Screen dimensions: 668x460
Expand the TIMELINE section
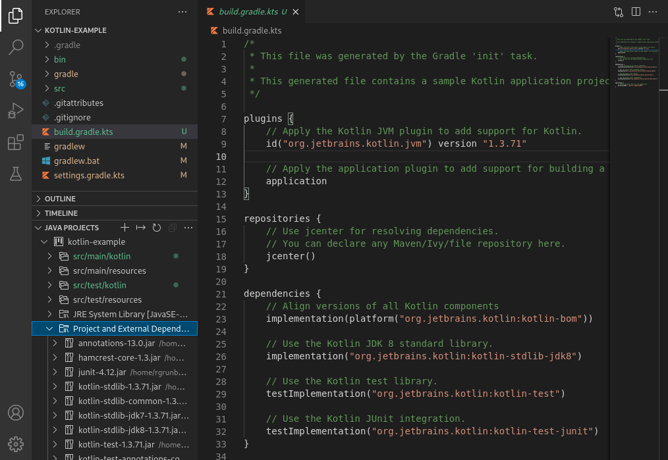pos(61,213)
